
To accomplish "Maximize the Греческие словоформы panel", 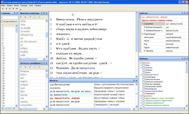I will click(x=42, y=63).
